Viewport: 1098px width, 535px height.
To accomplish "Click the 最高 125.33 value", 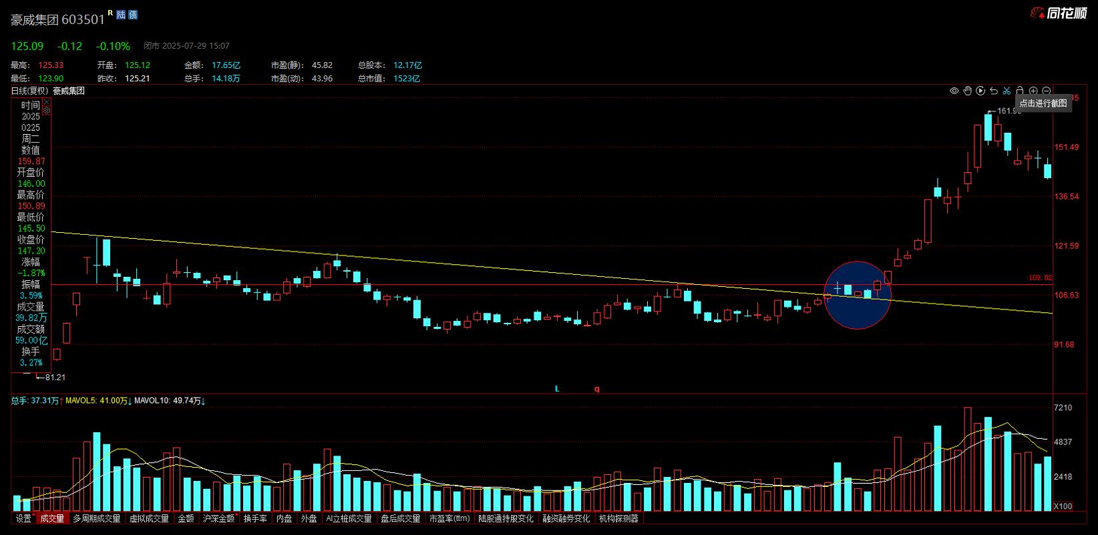I will tap(51, 65).
